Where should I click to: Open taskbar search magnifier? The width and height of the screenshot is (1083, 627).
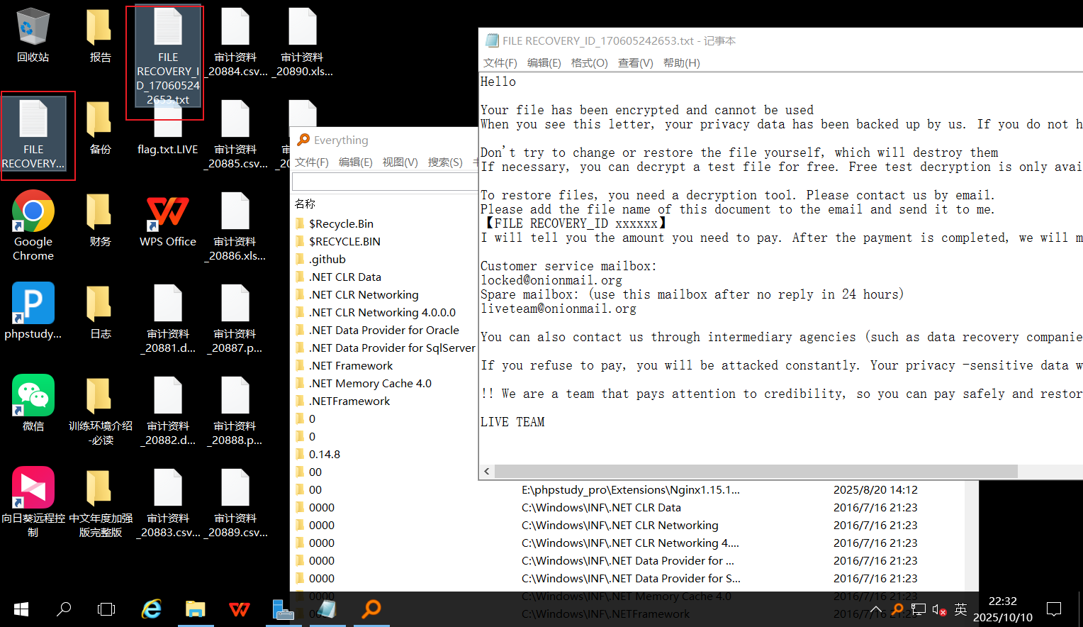pos(64,609)
